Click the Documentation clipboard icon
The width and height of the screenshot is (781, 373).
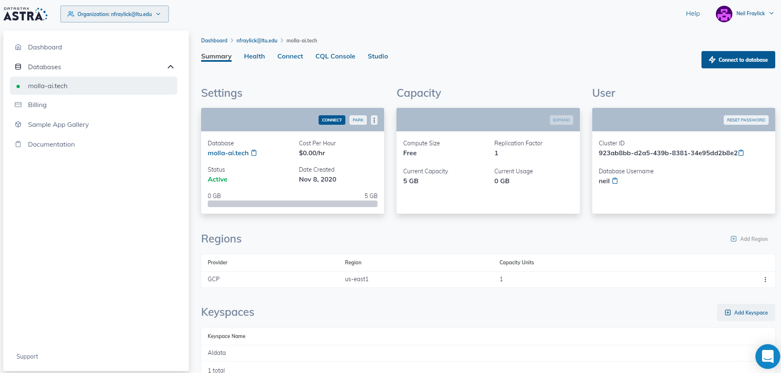(18, 144)
